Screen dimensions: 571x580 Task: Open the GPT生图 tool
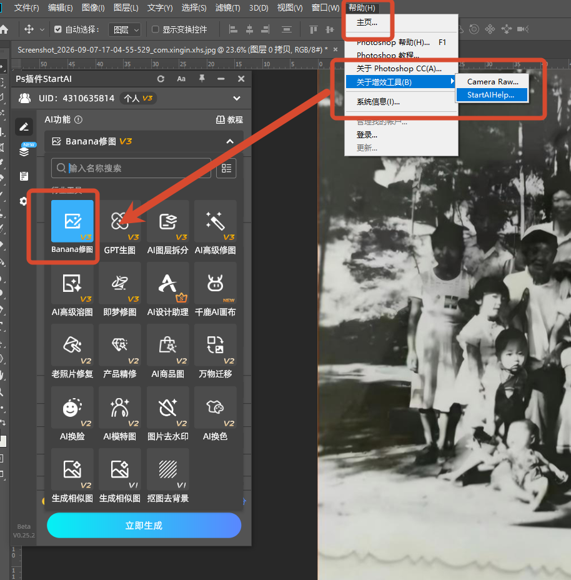[119, 227]
